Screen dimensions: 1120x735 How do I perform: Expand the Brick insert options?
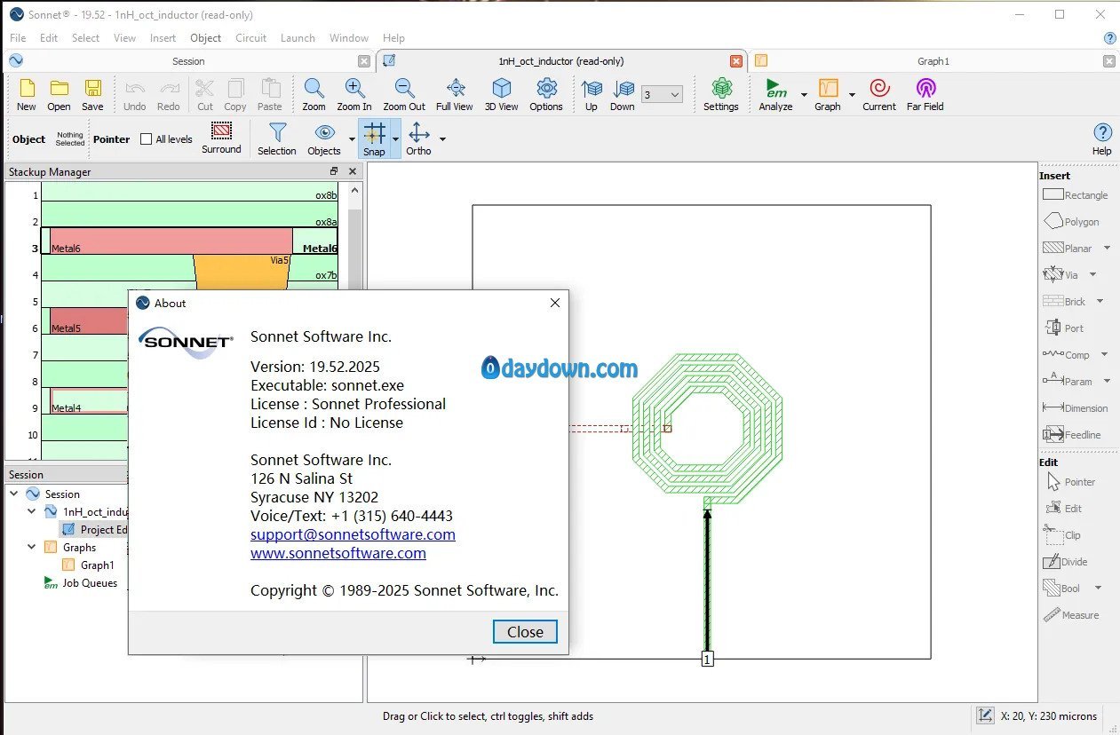point(1100,302)
